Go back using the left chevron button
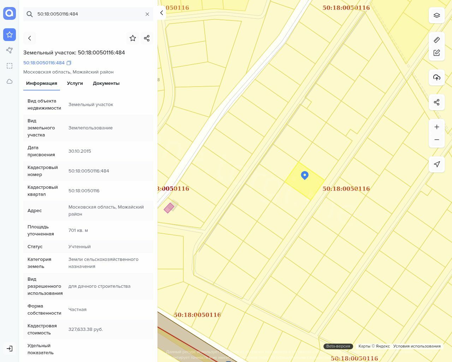The height and width of the screenshot is (362, 452). coord(30,38)
